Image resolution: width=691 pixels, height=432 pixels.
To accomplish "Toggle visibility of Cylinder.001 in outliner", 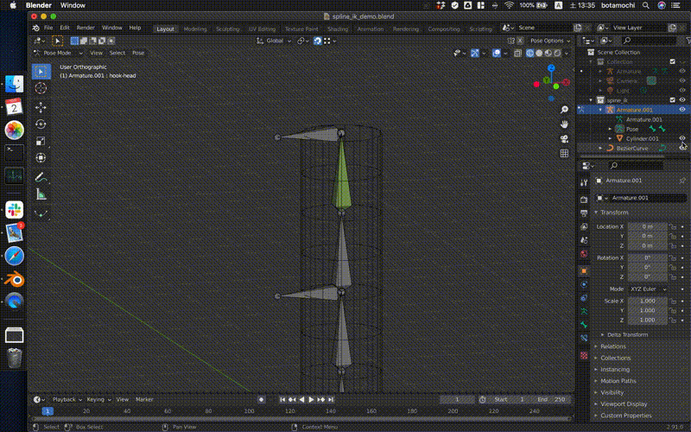I will pos(682,138).
